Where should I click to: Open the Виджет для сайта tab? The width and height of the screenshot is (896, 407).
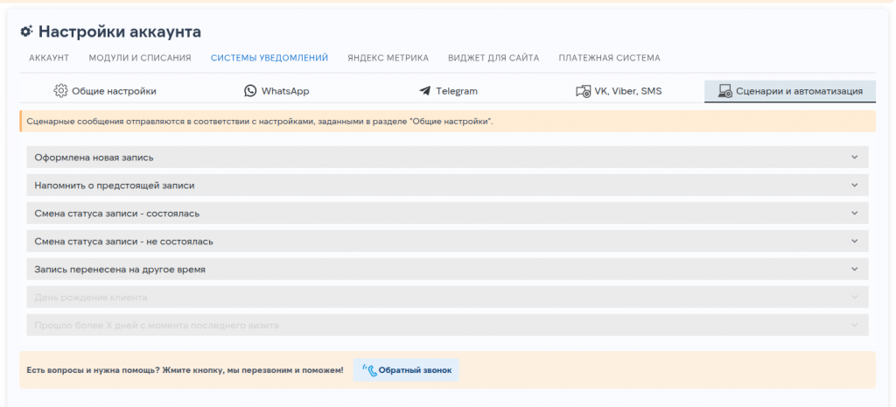[493, 59]
